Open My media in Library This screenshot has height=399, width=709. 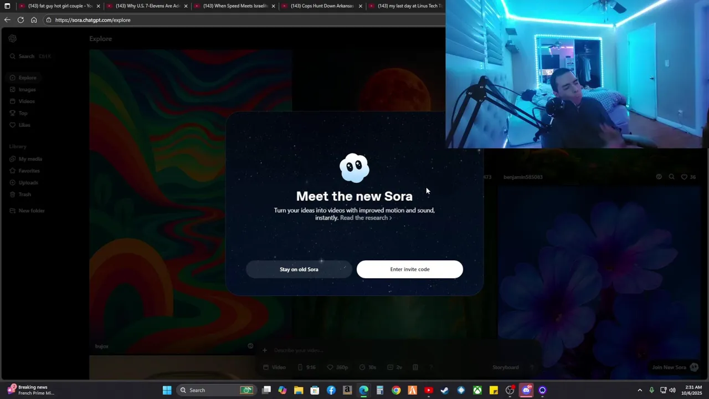26,159
